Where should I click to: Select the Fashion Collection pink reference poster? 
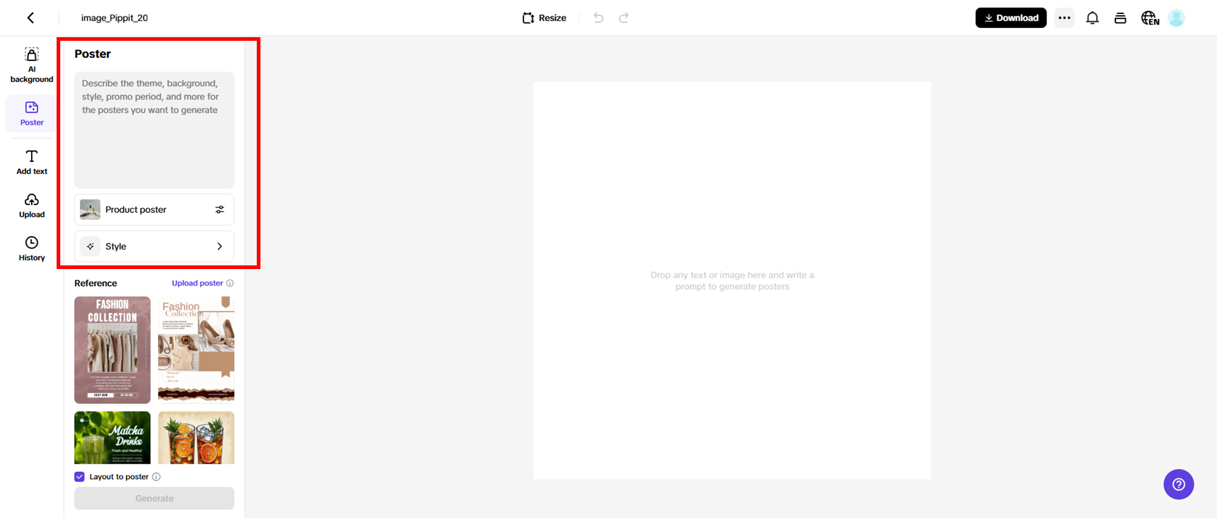[x=112, y=350]
